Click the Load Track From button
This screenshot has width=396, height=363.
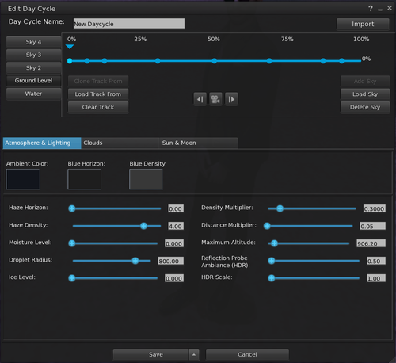pos(98,94)
